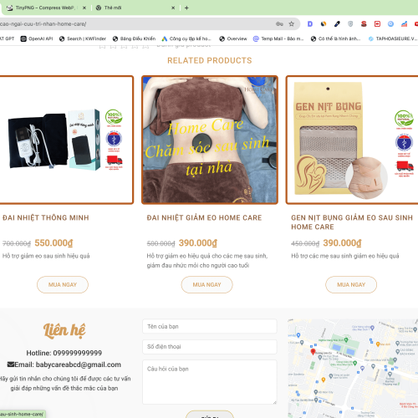The image size is (418, 418).
Task: Open GEN NỊT BỤNG GIẢM EO title
Action: click(x=352, y=222)
